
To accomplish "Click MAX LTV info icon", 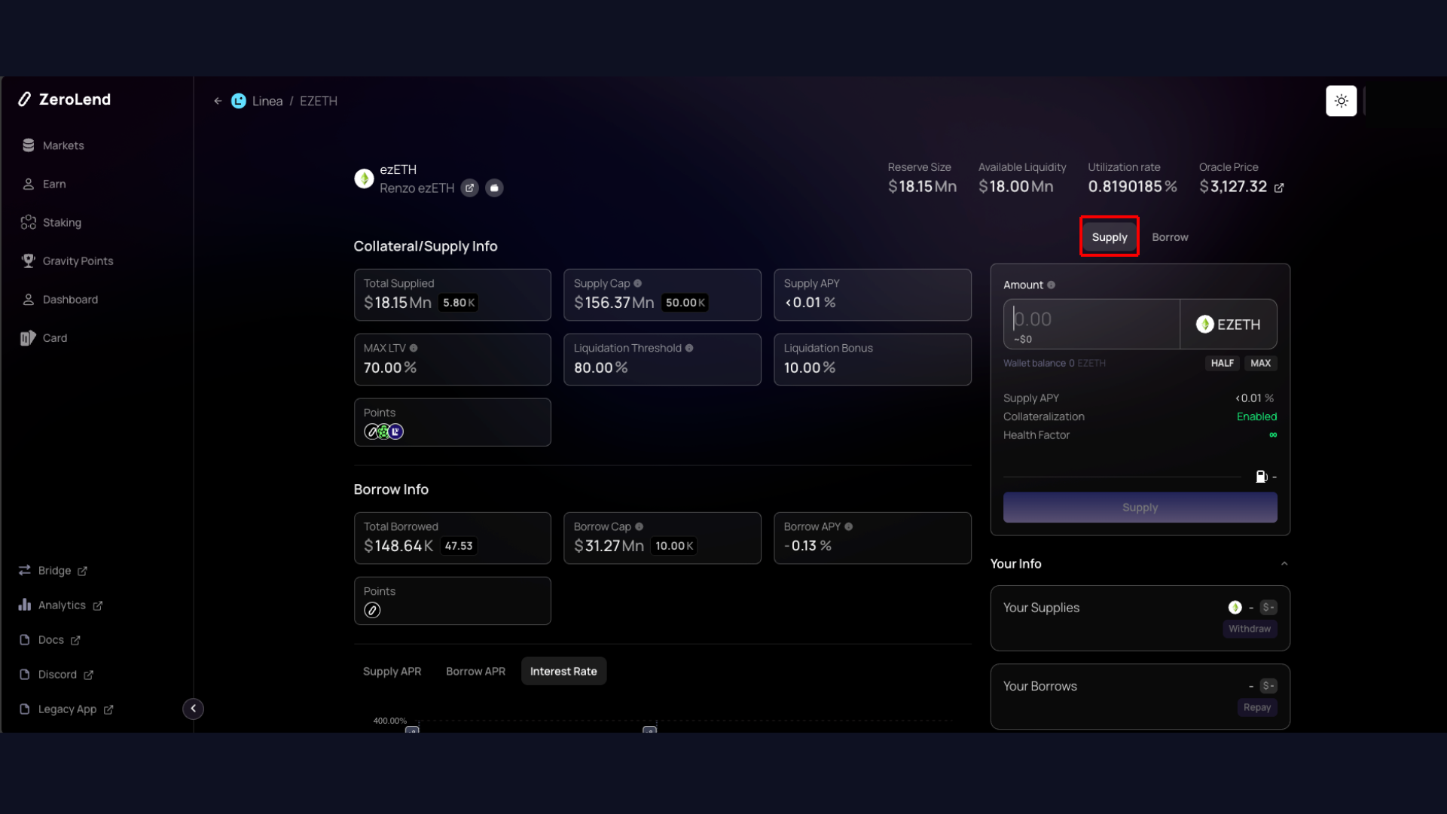I will (413, 348).
